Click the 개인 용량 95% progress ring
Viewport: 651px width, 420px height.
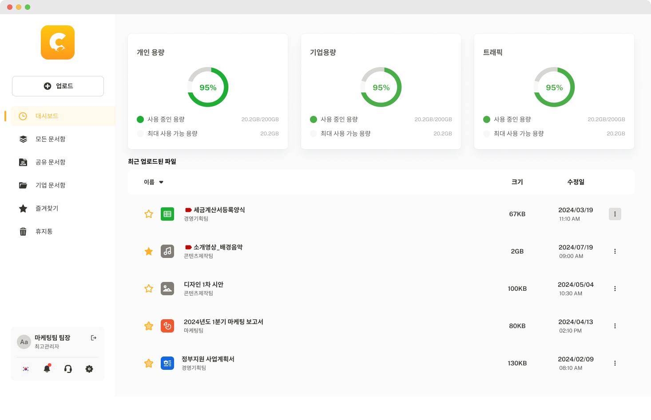point(208,87)
